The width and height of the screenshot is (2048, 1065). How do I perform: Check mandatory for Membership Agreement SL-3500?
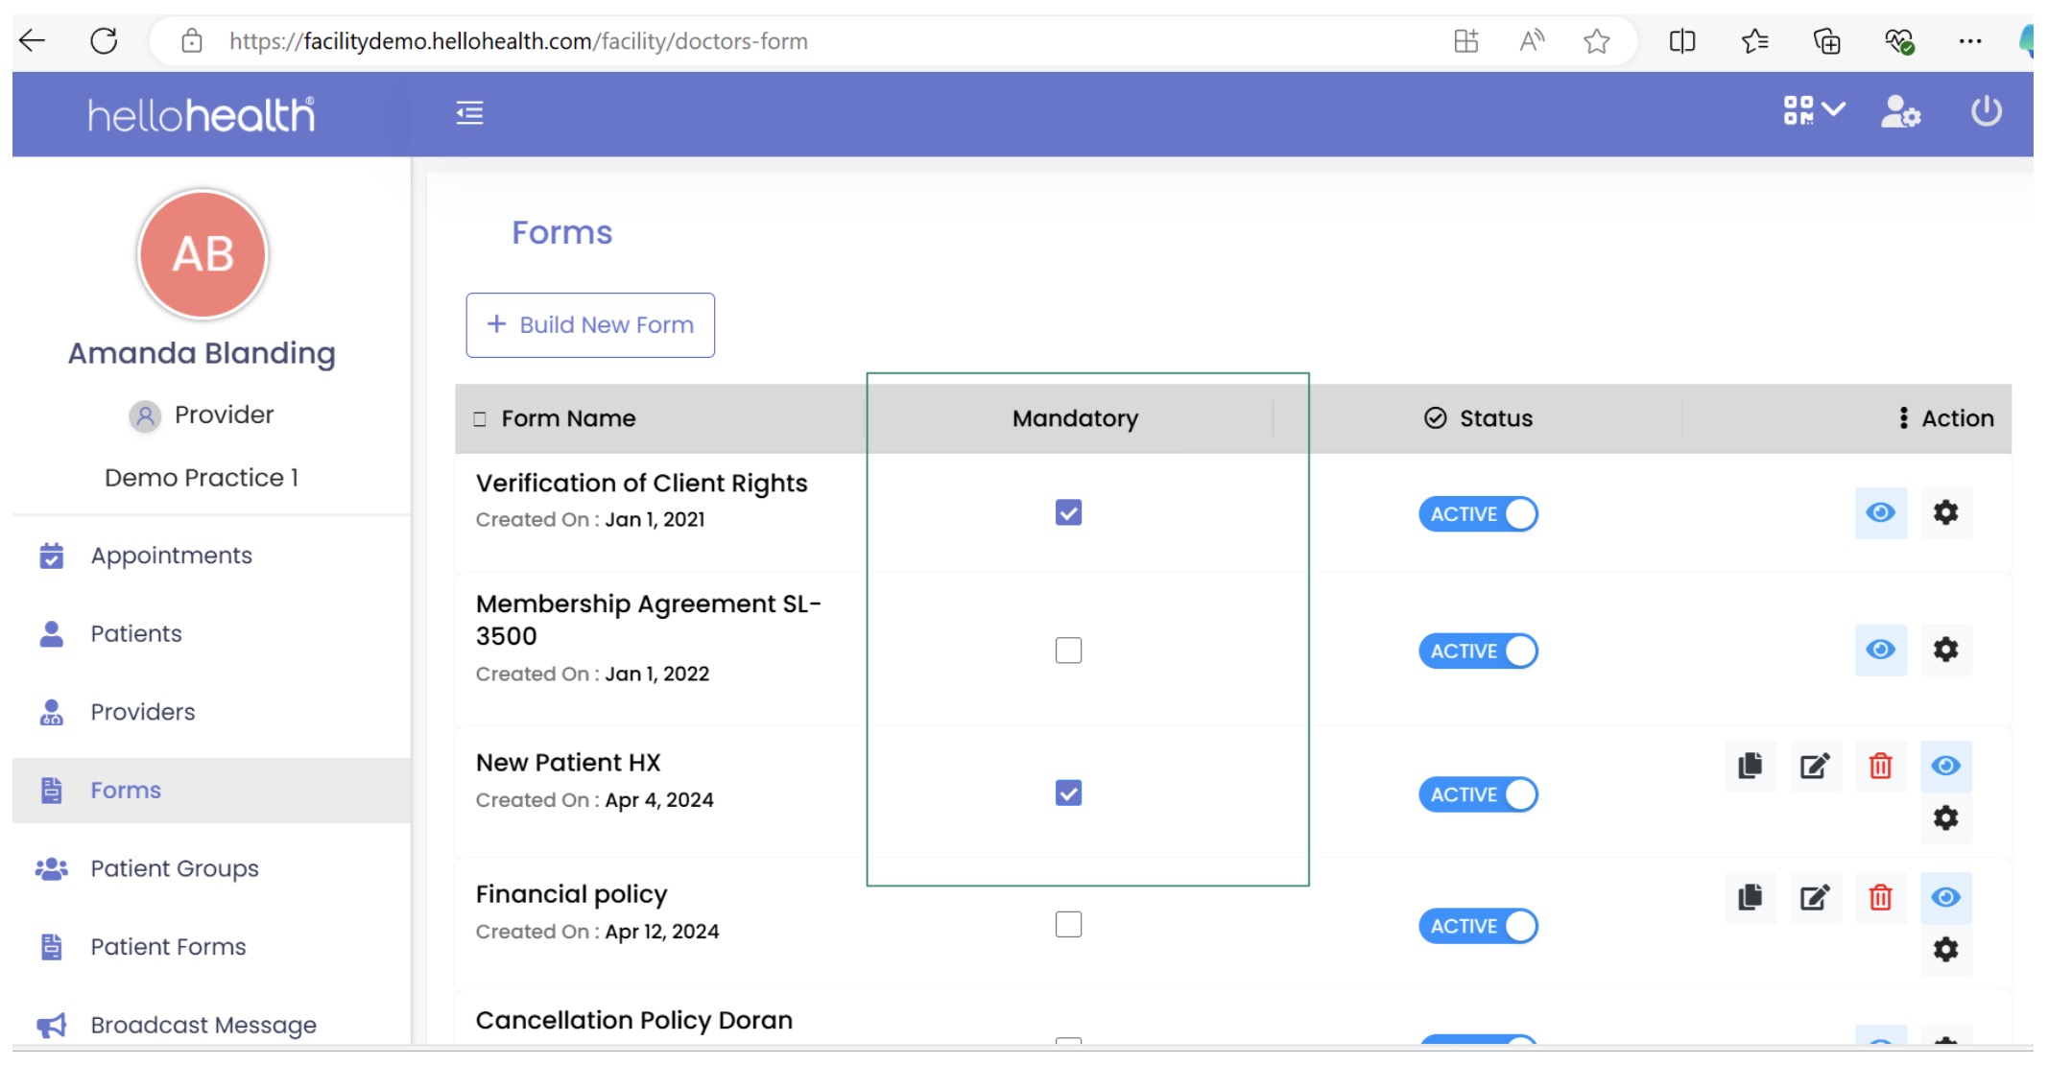pyautogui.click(x=1068, y=651)
